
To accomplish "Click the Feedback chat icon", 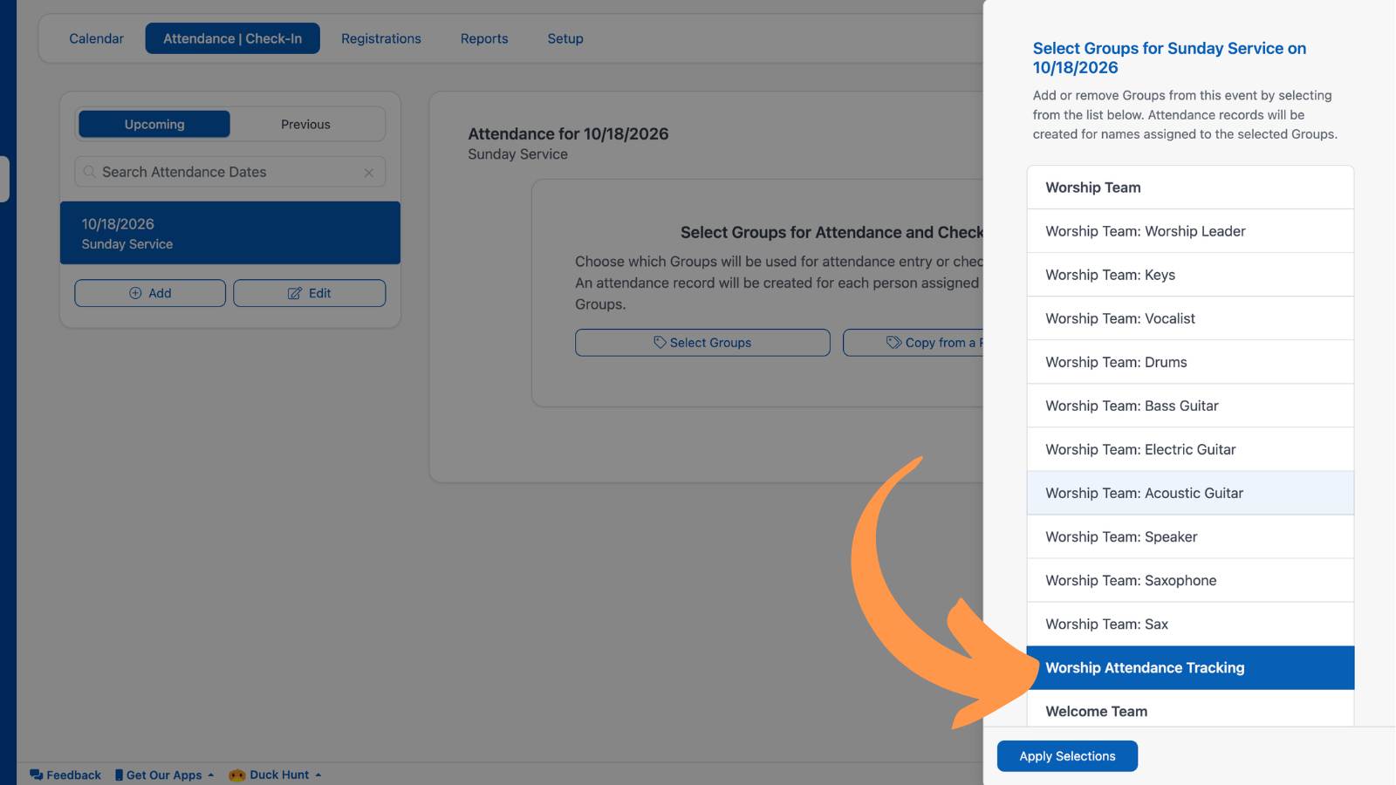I will 36,775.
